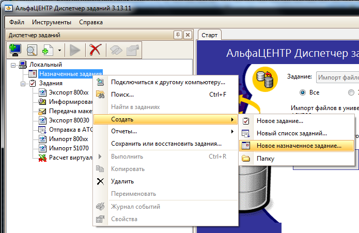Click the Передача макета envelope icon
This screenshot has width=359, height=233.
42,111
